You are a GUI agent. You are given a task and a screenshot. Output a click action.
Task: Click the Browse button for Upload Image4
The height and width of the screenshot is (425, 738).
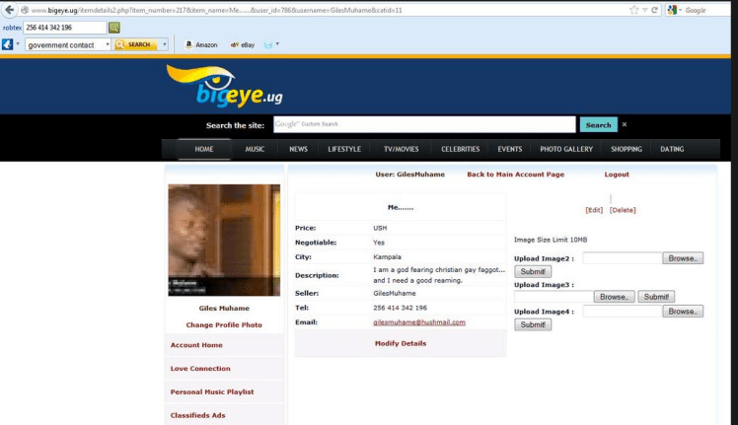tap(683, 311)
